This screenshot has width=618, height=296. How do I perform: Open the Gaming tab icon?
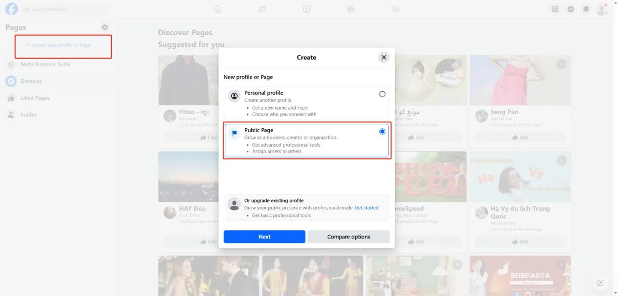click(x=395, y=9)
